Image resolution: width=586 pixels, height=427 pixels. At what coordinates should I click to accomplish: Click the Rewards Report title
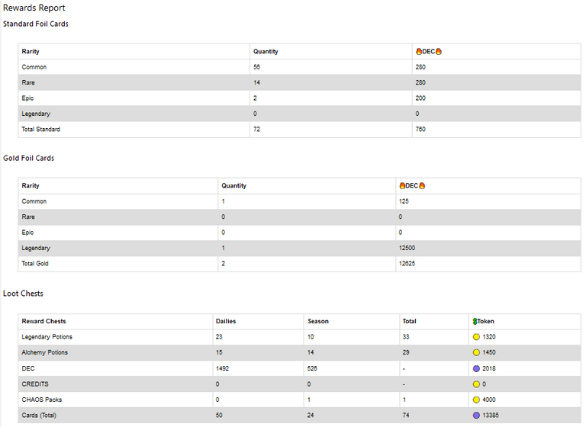34,8
